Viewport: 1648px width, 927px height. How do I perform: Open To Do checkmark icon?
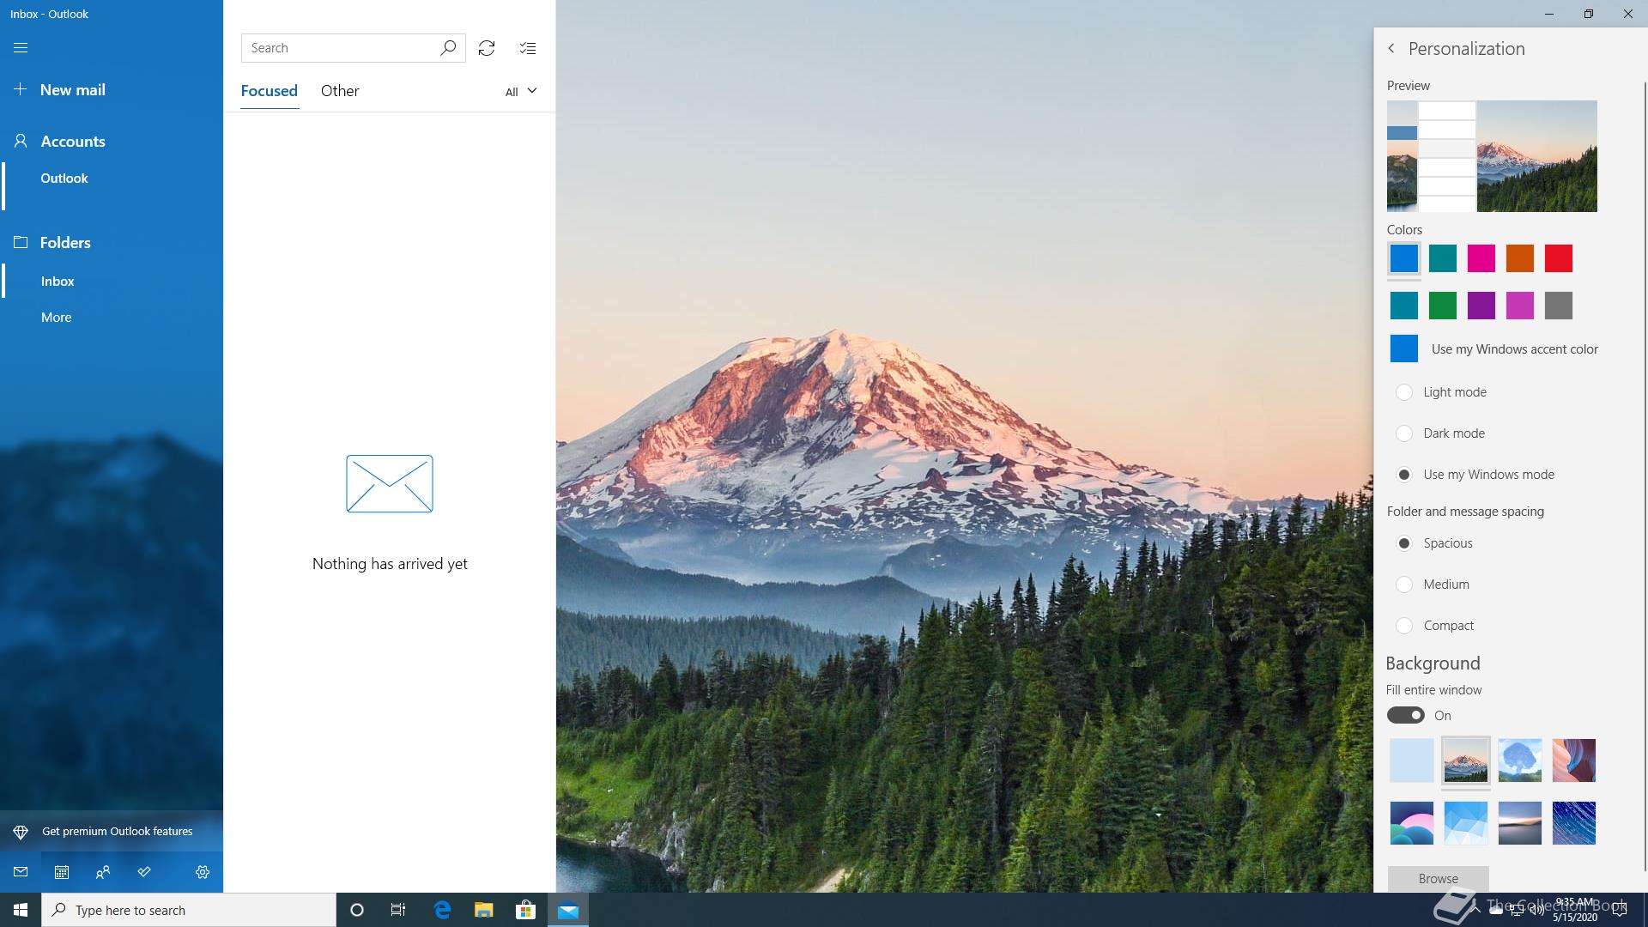pyautogui.click(x=144, y=872)
